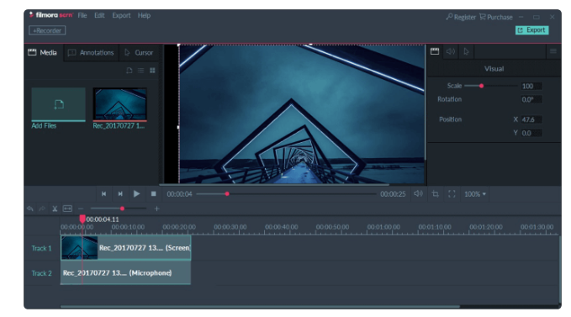The width and height of the screenshot is (571, 317).
Task: Click the import file icon in media panel
Action: pos(130,71)
